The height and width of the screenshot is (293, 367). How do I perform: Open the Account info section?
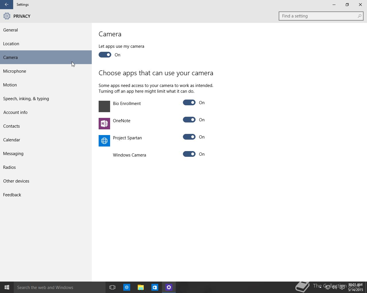(x=46, y=112)
